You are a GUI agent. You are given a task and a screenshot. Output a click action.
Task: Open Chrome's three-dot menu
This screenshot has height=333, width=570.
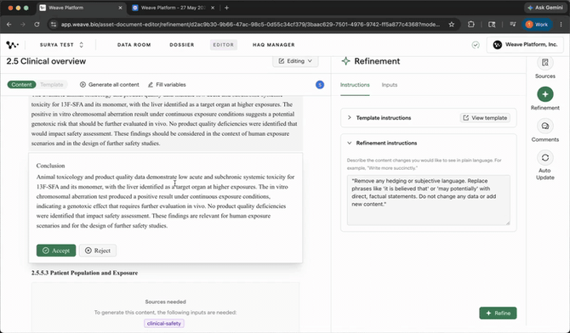(561, 25)
